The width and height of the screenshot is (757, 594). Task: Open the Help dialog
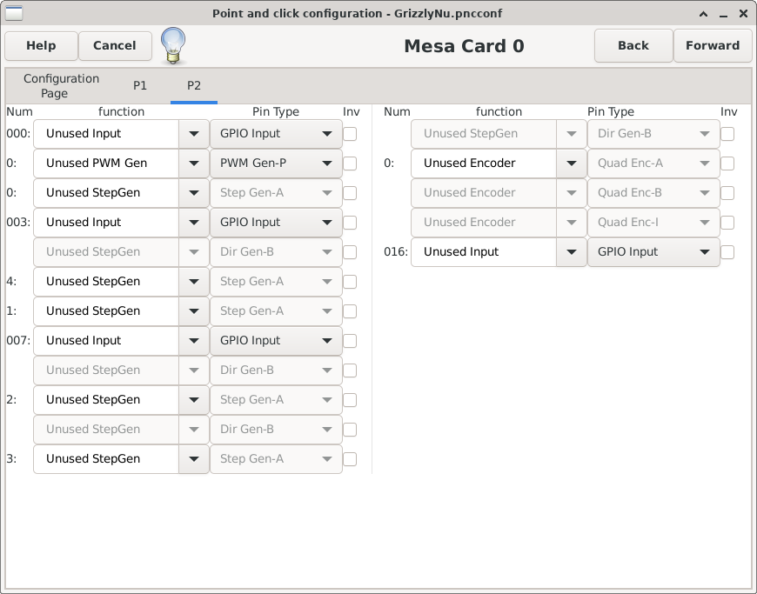coord(41,46)
